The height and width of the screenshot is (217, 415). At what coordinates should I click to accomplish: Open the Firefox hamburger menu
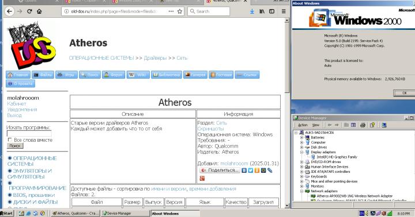click(284, 11)
